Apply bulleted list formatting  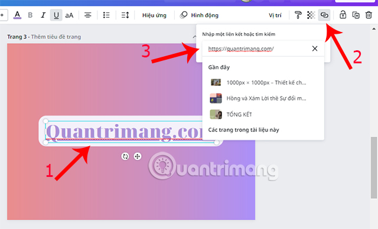pyautogui.click(x=106, y=15)
